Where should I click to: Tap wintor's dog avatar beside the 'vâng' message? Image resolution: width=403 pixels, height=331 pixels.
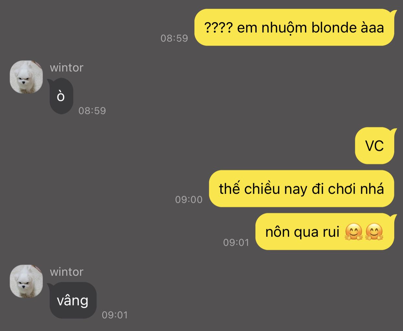26,281
